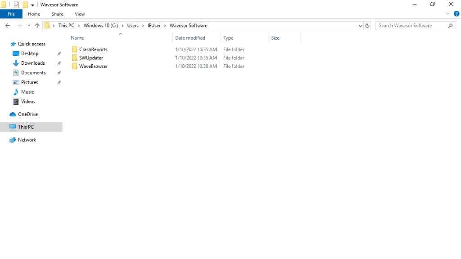Click the pin icon beside Documents

click(59, 72)
